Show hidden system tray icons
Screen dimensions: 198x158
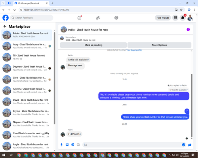tap(169, 155)
